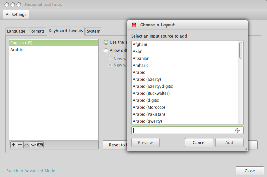267x177 pixels.
Task: Click the Close button of Regional Settings
Action: [x=250, y=171]
